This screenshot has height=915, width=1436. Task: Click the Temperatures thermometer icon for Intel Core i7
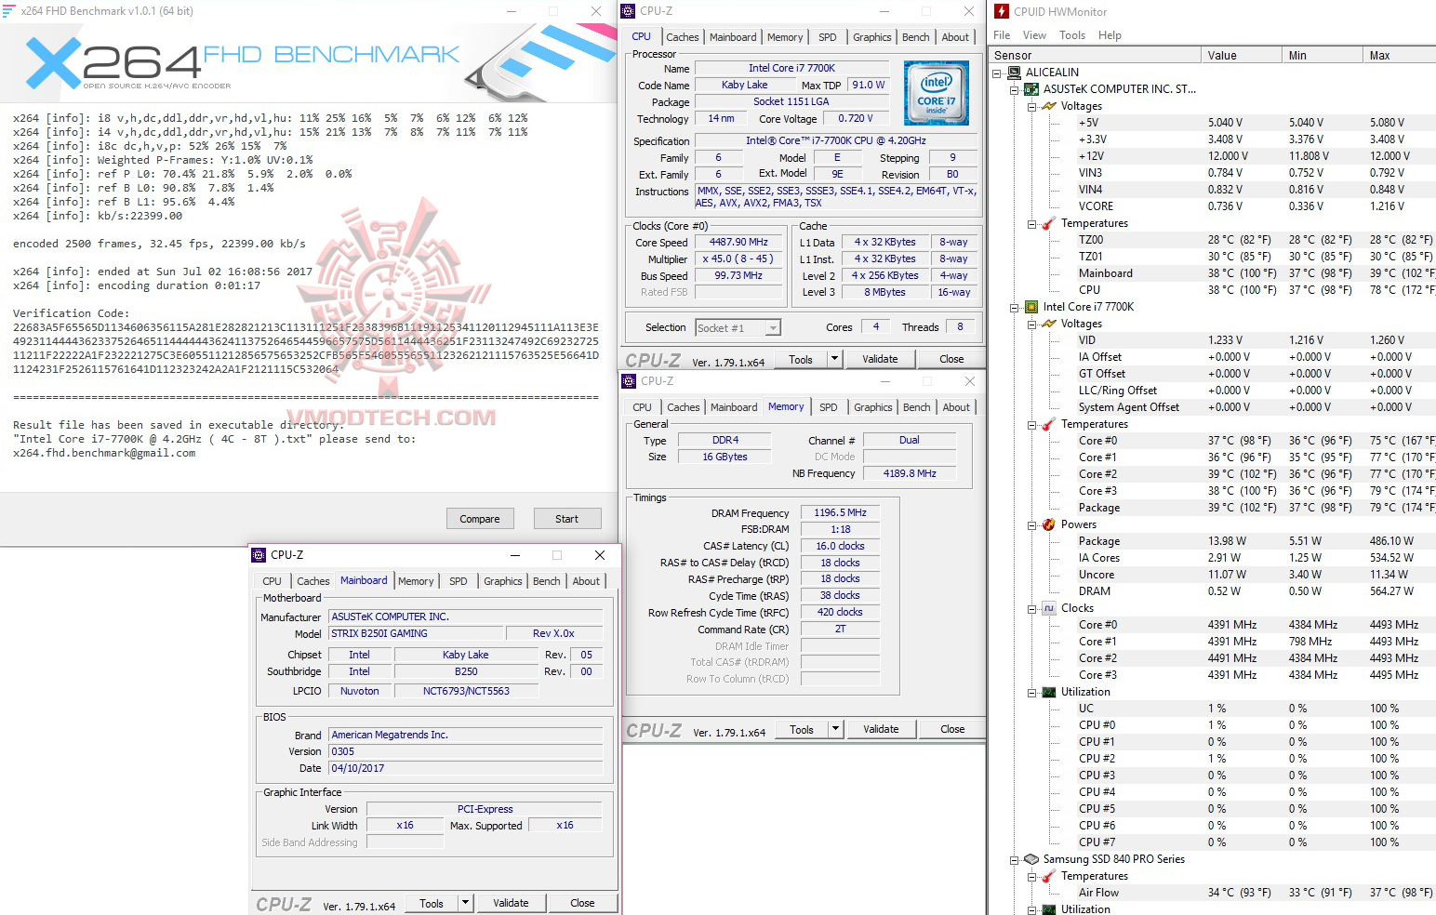[x=1050, y=424]
